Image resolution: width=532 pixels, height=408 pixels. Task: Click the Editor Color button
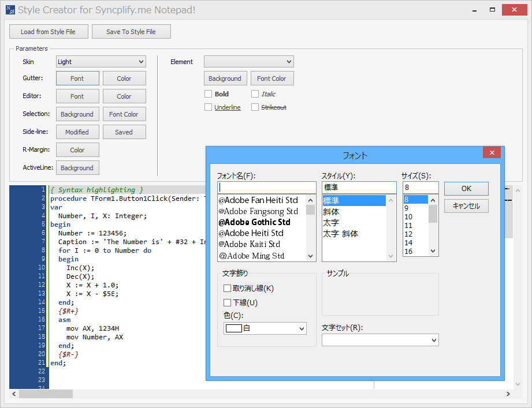pos(124,96)
